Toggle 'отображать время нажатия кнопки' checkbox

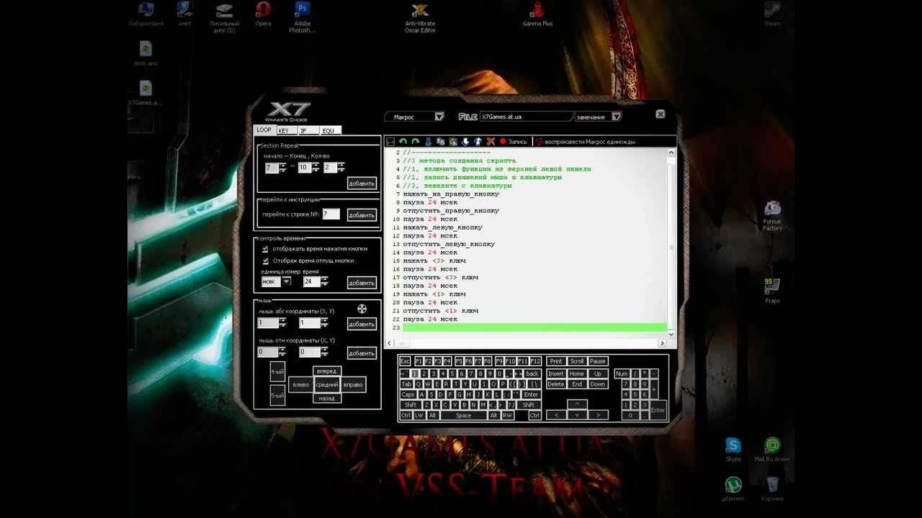coord(265,249)
